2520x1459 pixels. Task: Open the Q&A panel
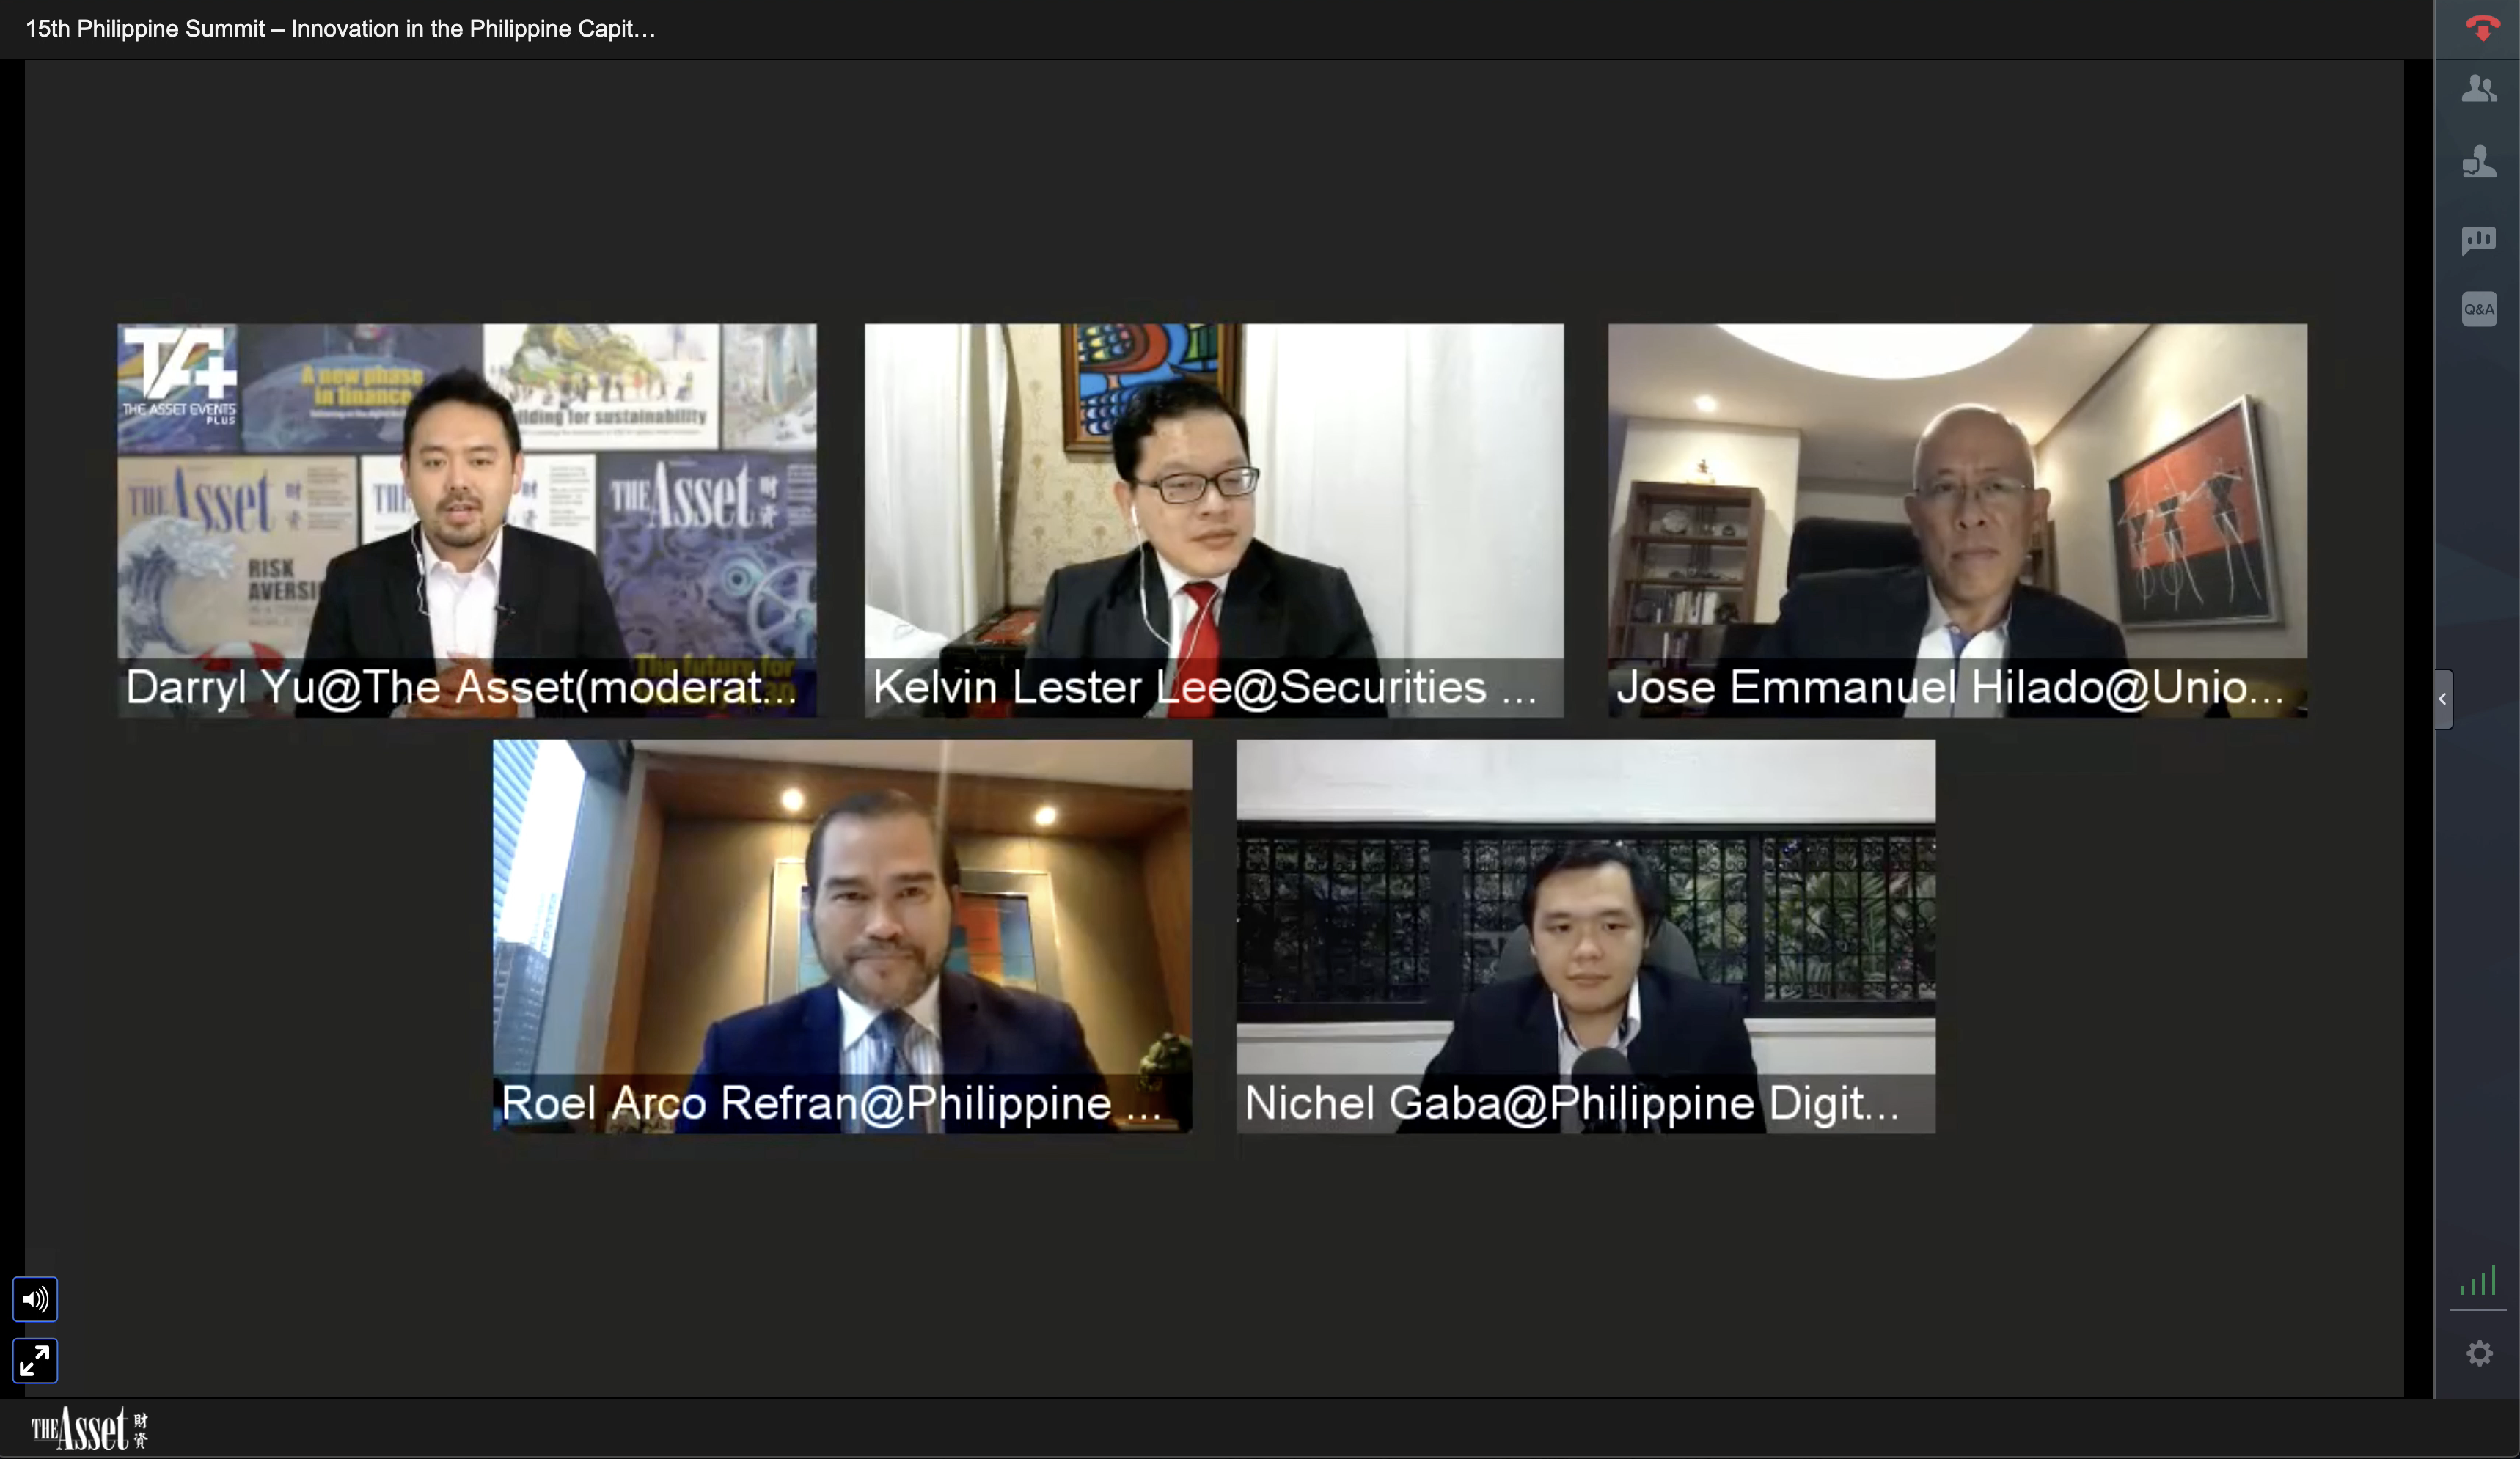(2479, 309)
